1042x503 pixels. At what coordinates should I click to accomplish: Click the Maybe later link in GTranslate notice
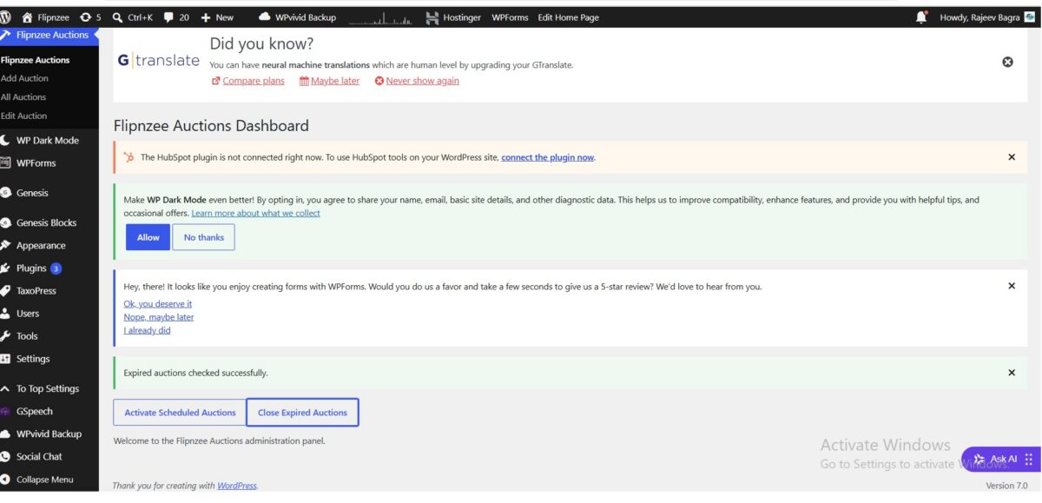[x=329, y=81]
